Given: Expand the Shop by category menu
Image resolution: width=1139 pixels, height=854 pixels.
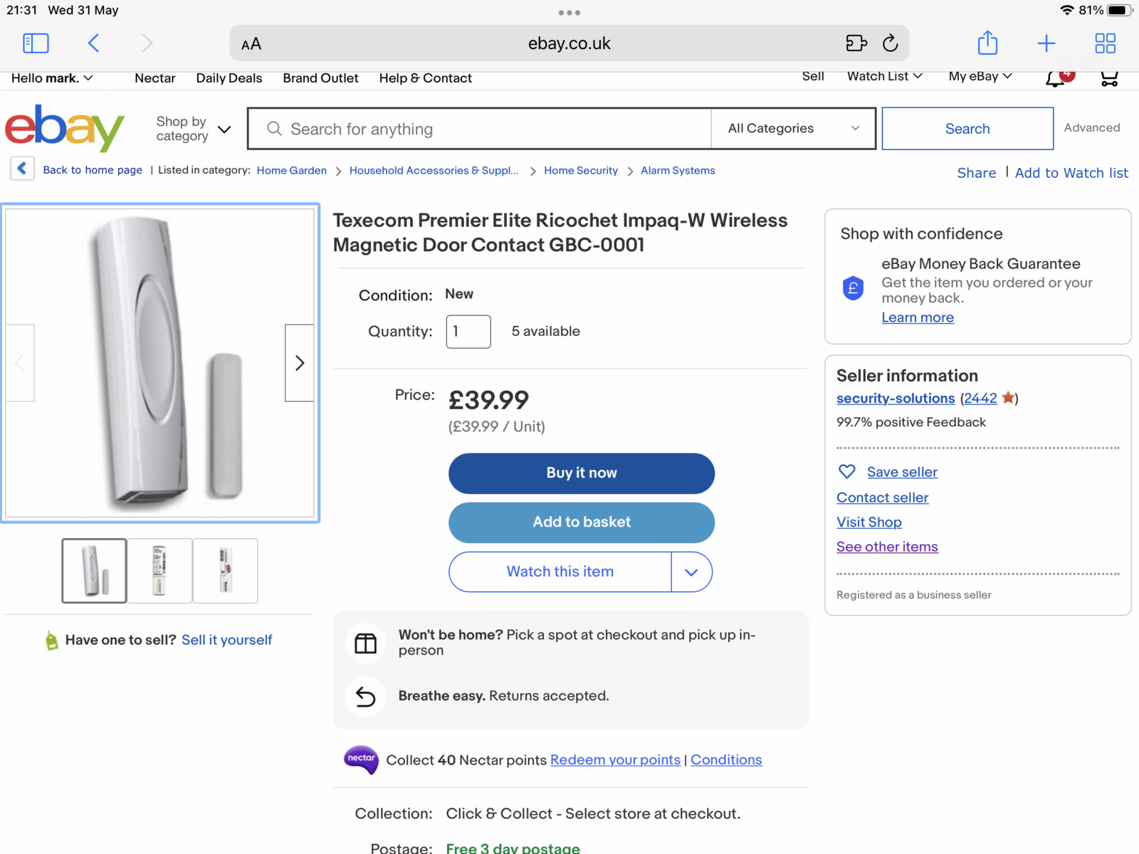Looking at the screenshot, I should tap(194, 129).
